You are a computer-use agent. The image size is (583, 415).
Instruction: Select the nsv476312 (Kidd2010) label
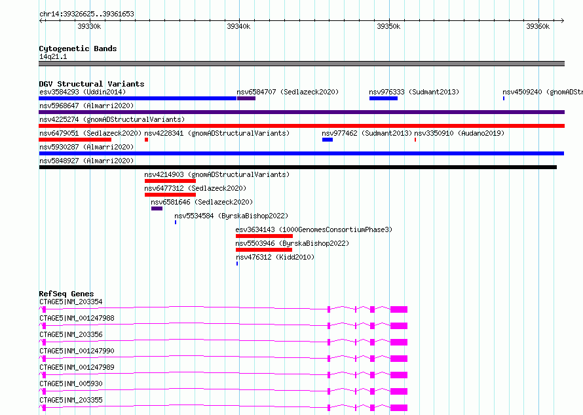(x=274, y=257)
